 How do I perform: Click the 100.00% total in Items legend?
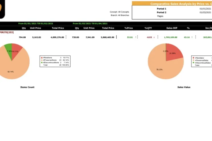pyautogui.click(x=66, y=65)
